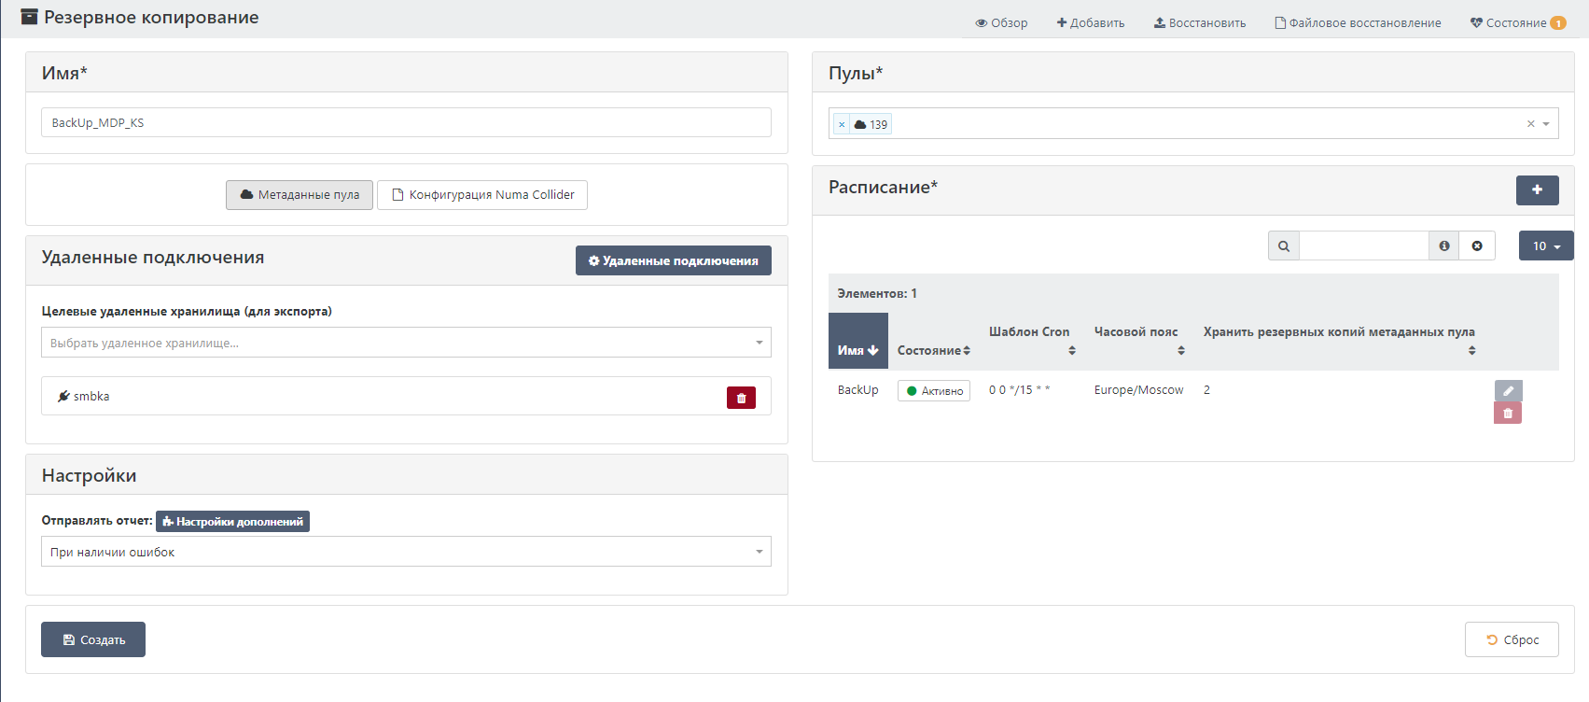Screen dimensions: 1589x702
Task: Sort schedule table by Имя
Action: pyautogui.click(x=858, y=342)
